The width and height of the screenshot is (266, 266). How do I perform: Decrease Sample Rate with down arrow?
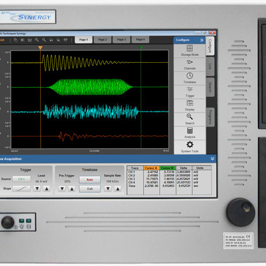pos(108,189)
